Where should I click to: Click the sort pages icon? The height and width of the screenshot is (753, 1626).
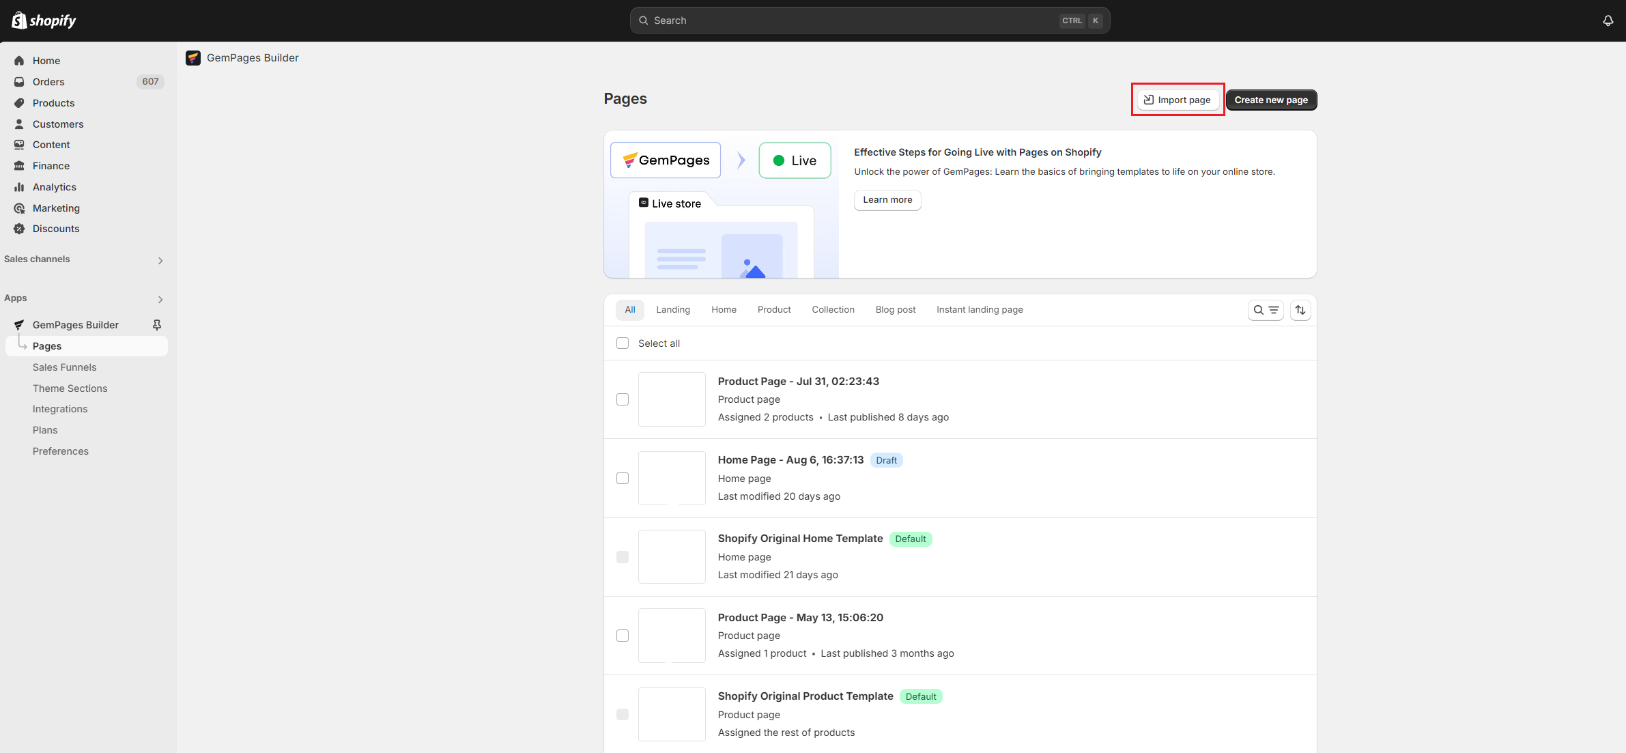[1301, 310]
